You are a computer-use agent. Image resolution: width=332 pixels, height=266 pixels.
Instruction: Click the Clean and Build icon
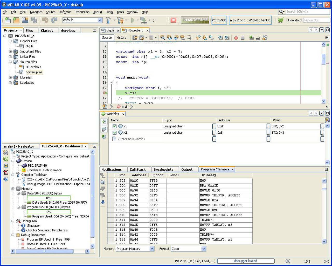120,20
